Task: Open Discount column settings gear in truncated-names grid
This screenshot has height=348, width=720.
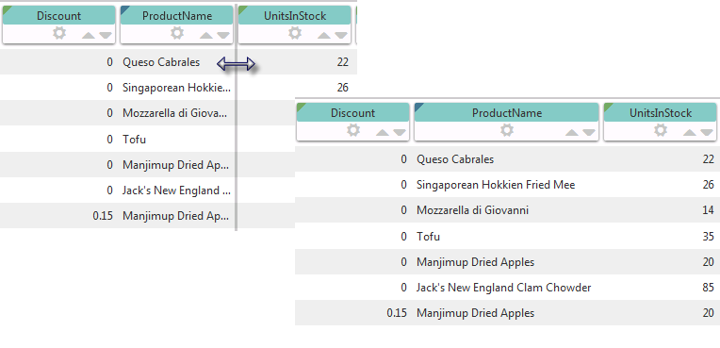Action: (58, 33)
